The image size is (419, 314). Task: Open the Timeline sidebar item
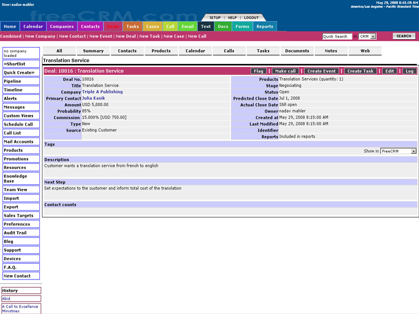click(21, 90)
